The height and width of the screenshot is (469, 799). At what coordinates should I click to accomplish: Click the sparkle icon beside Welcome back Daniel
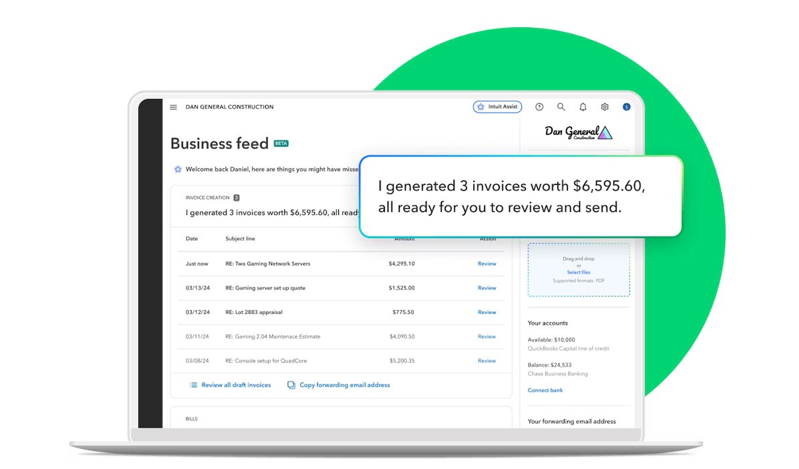click(178, 169)
